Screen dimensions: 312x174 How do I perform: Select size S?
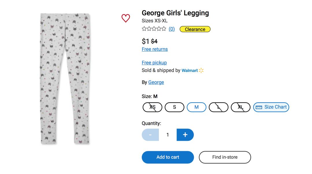click(174, 107)
